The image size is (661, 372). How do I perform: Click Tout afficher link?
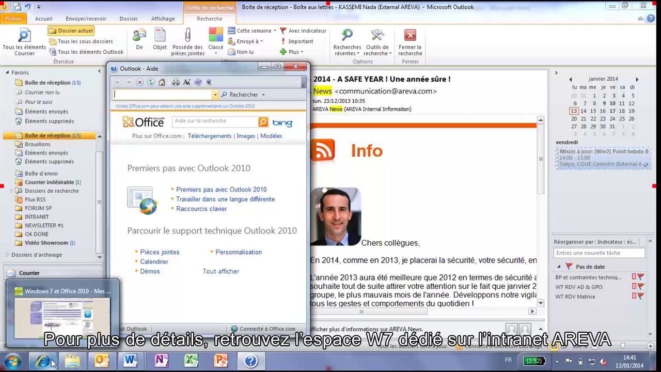click(221, 271)
